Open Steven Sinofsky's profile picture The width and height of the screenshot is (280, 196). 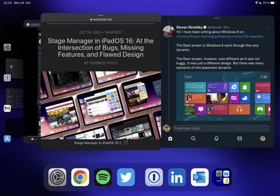click(x=168, y=31)
